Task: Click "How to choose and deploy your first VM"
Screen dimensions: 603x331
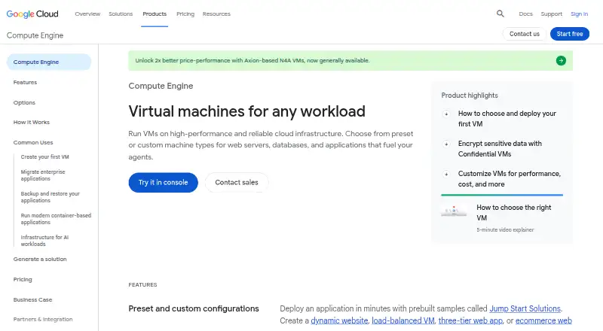Action: click(x=507, y=119)
